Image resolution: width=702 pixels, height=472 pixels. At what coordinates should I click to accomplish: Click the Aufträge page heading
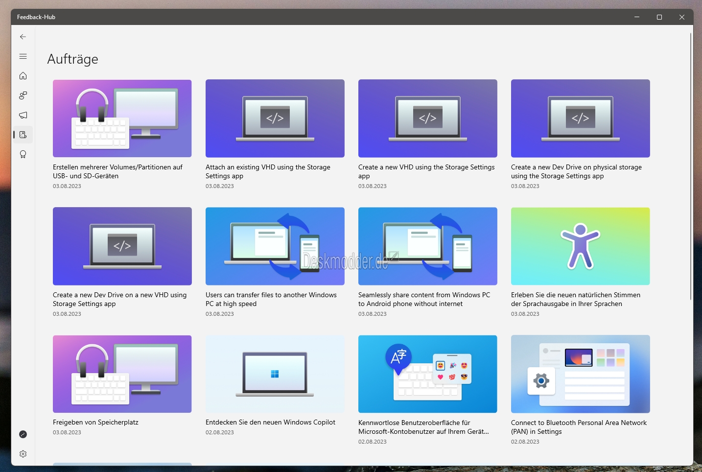(x=72, y=59)
